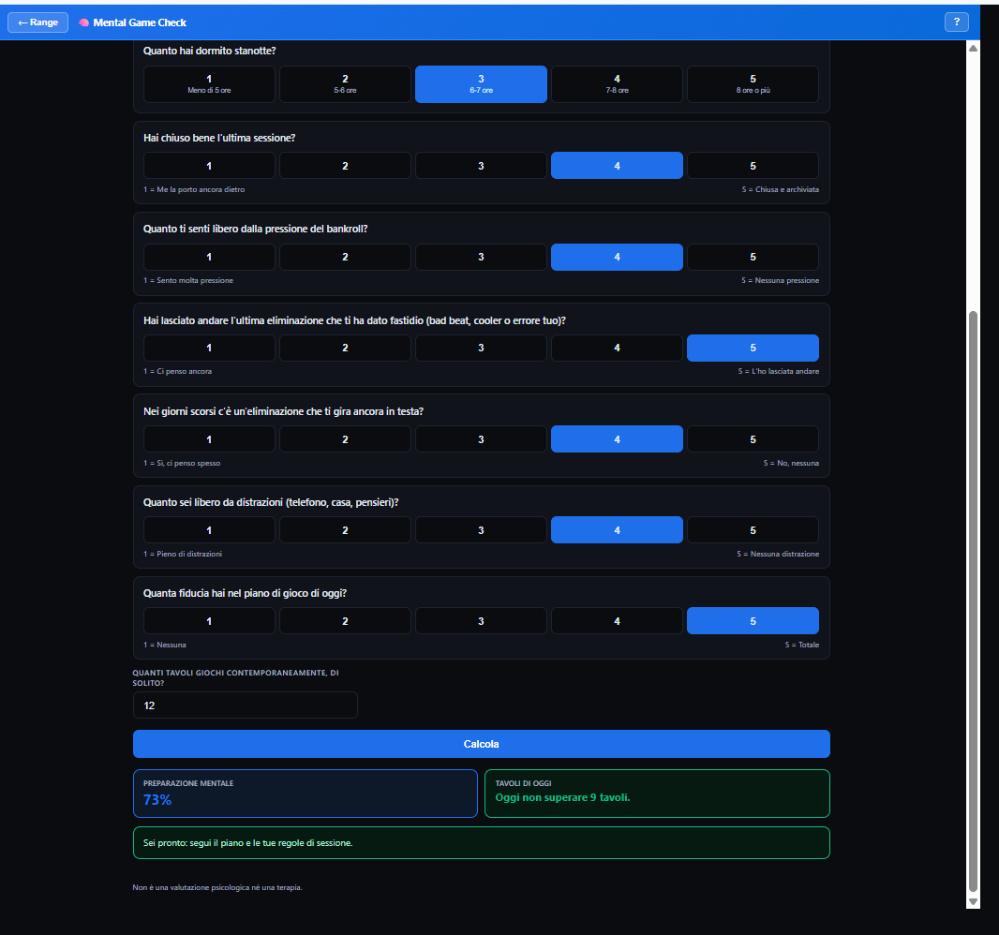This screenshot has width=999, height=935.
Task: Click the pink brain icon in the header
Action: click(83, 22)
